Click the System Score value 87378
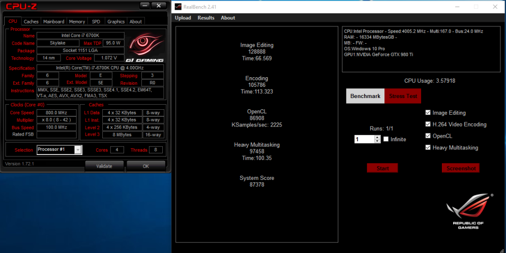 257,185
